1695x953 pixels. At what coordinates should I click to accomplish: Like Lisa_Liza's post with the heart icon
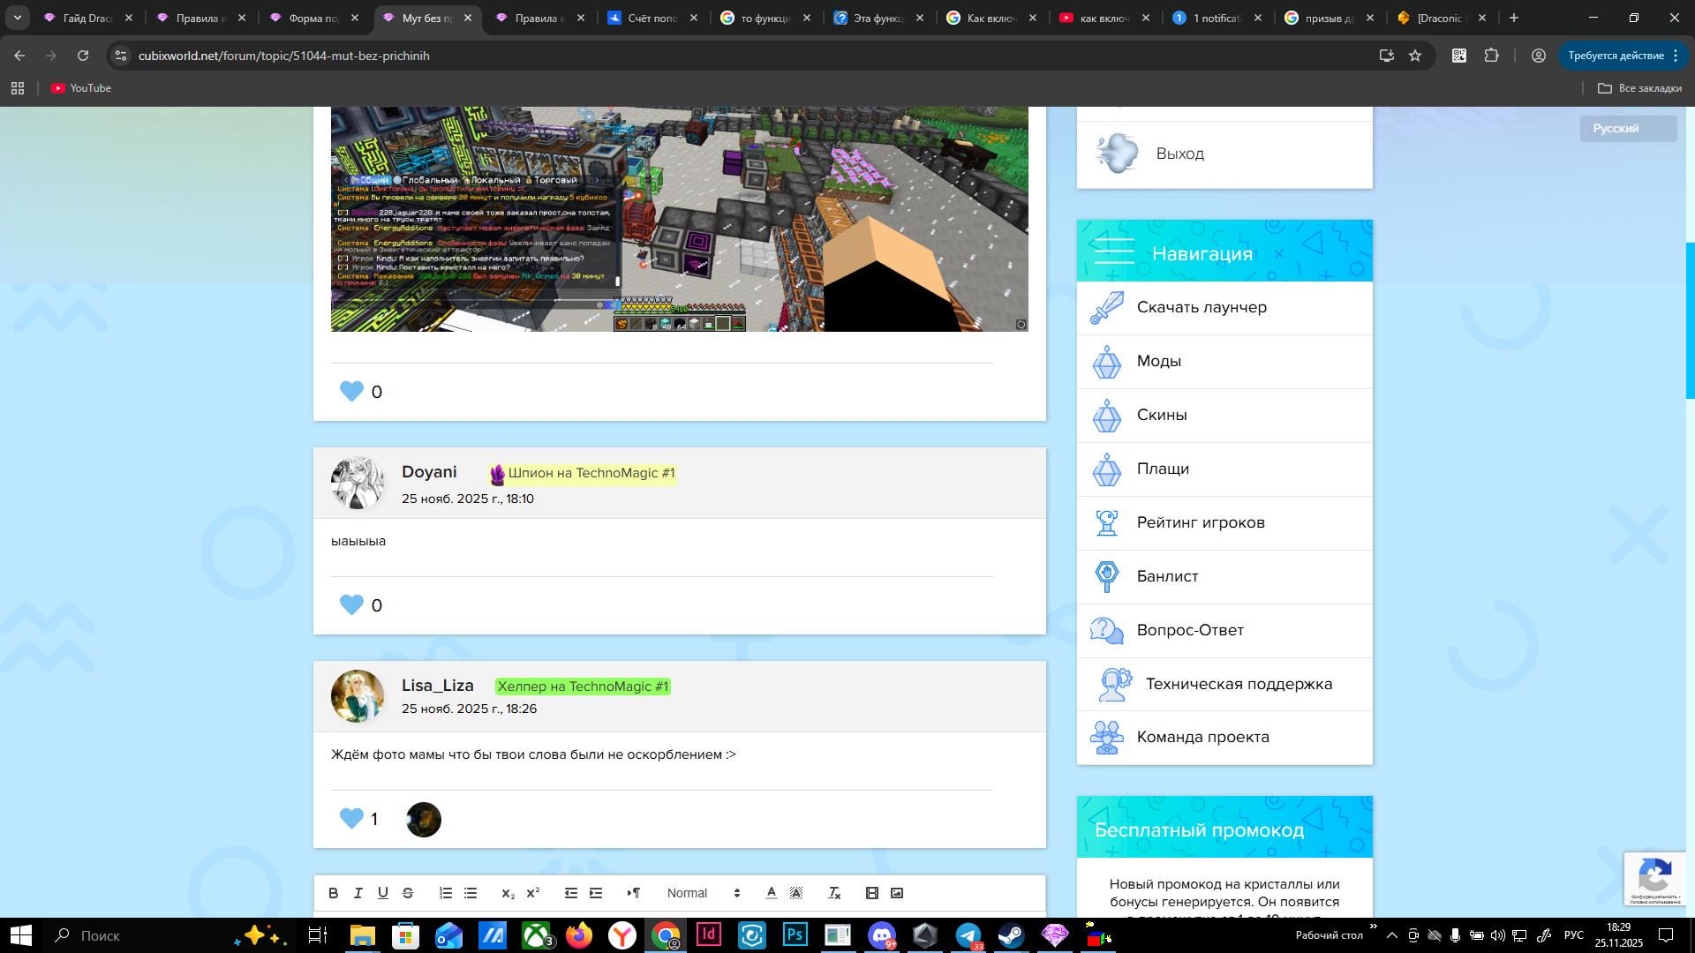(351, 819)
